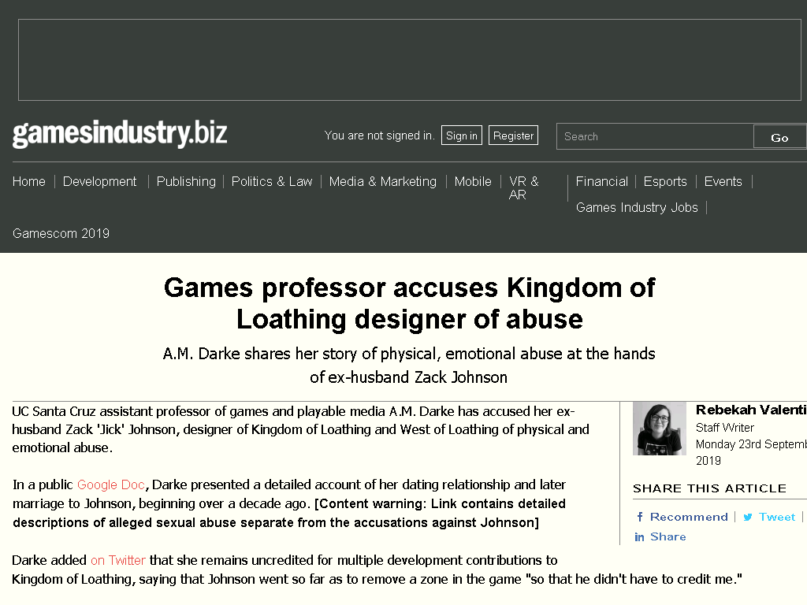
Task: Open the Politics & Law section
Action: [272, 182]
